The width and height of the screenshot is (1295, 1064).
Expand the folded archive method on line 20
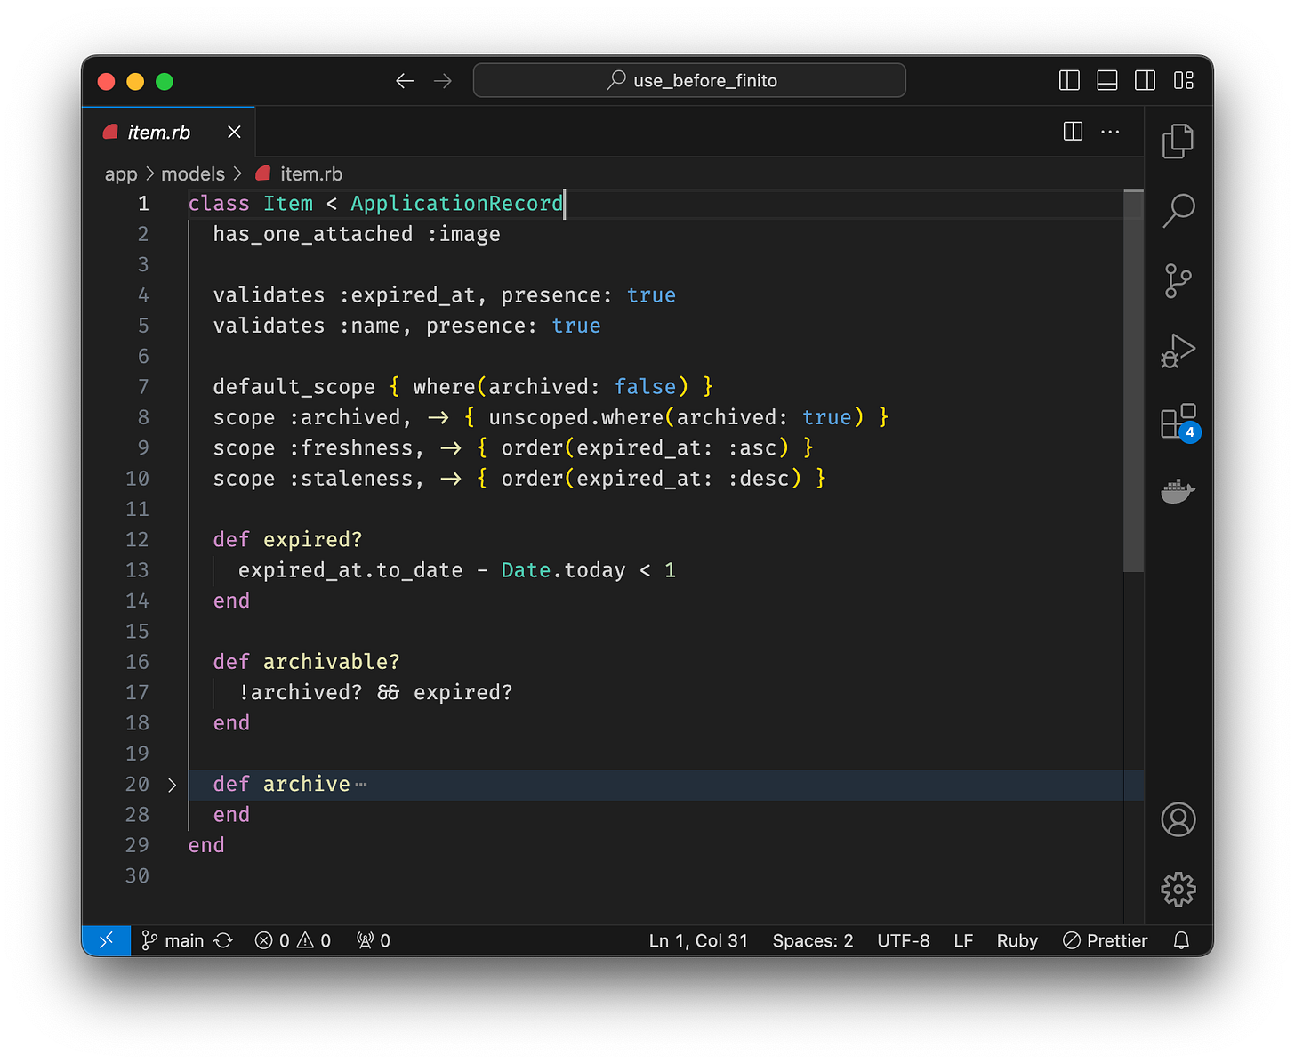coord(172,785)
